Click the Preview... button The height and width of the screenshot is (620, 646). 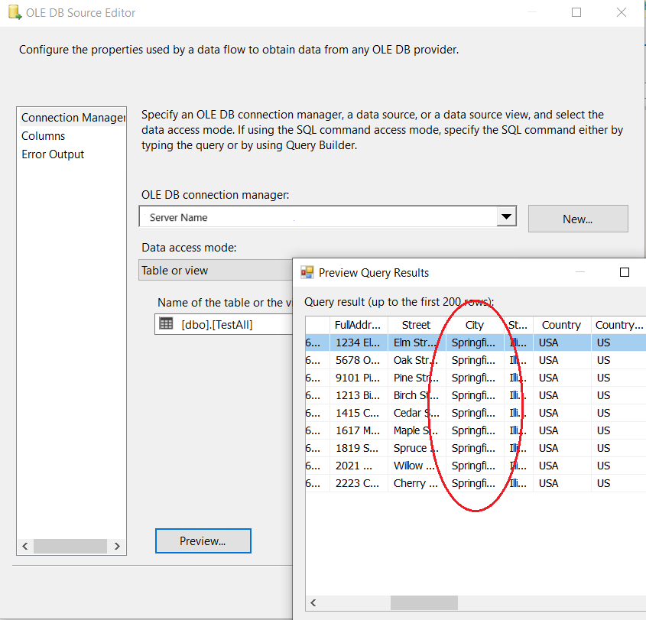203,541
